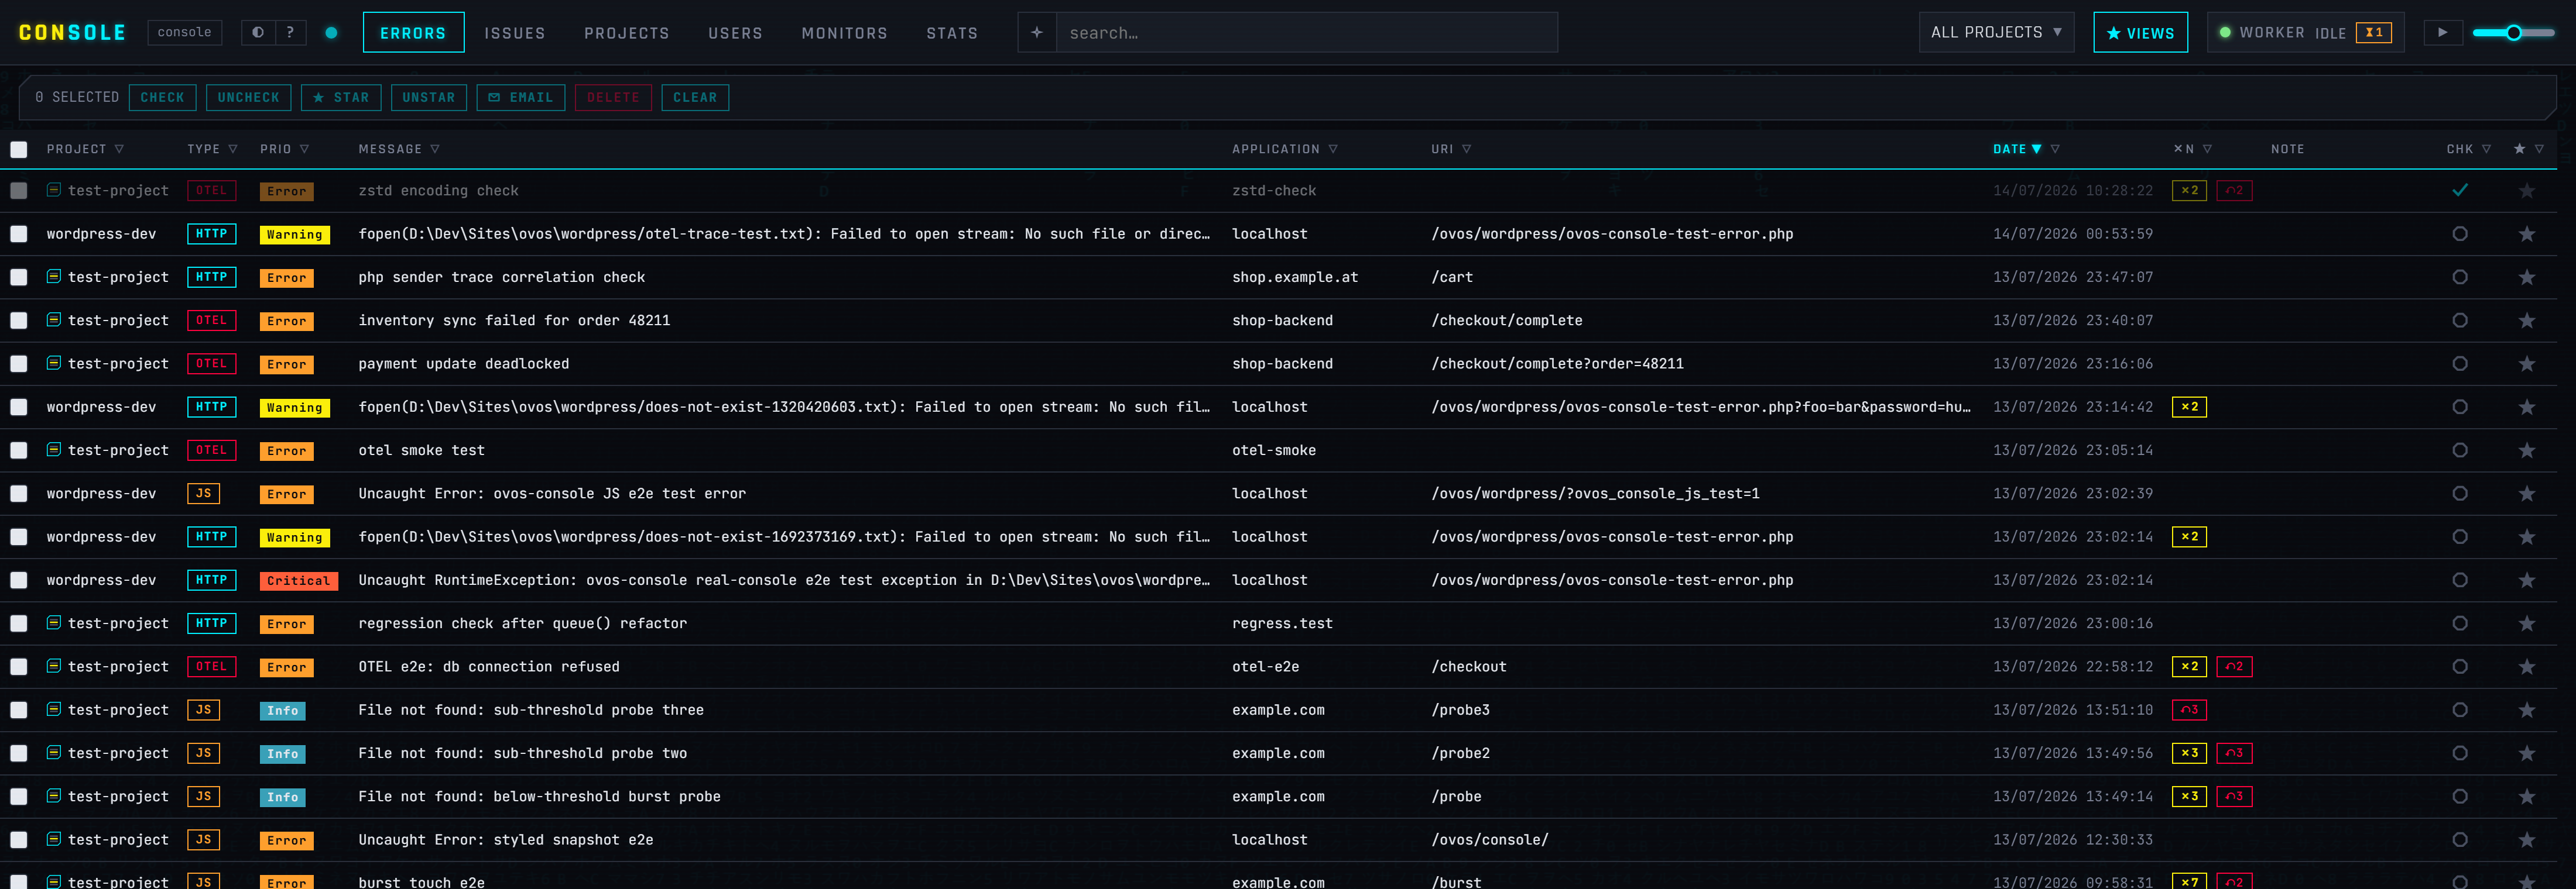The image size is (2576, 889).
Task: Star the inventory sync failed row
Action: click(x=2526, y=321)
